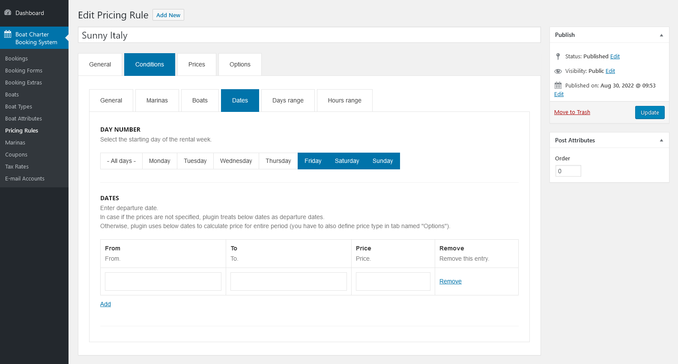Click the Add New button
This screenshot has height=364, width=678.
pos(168,15)
